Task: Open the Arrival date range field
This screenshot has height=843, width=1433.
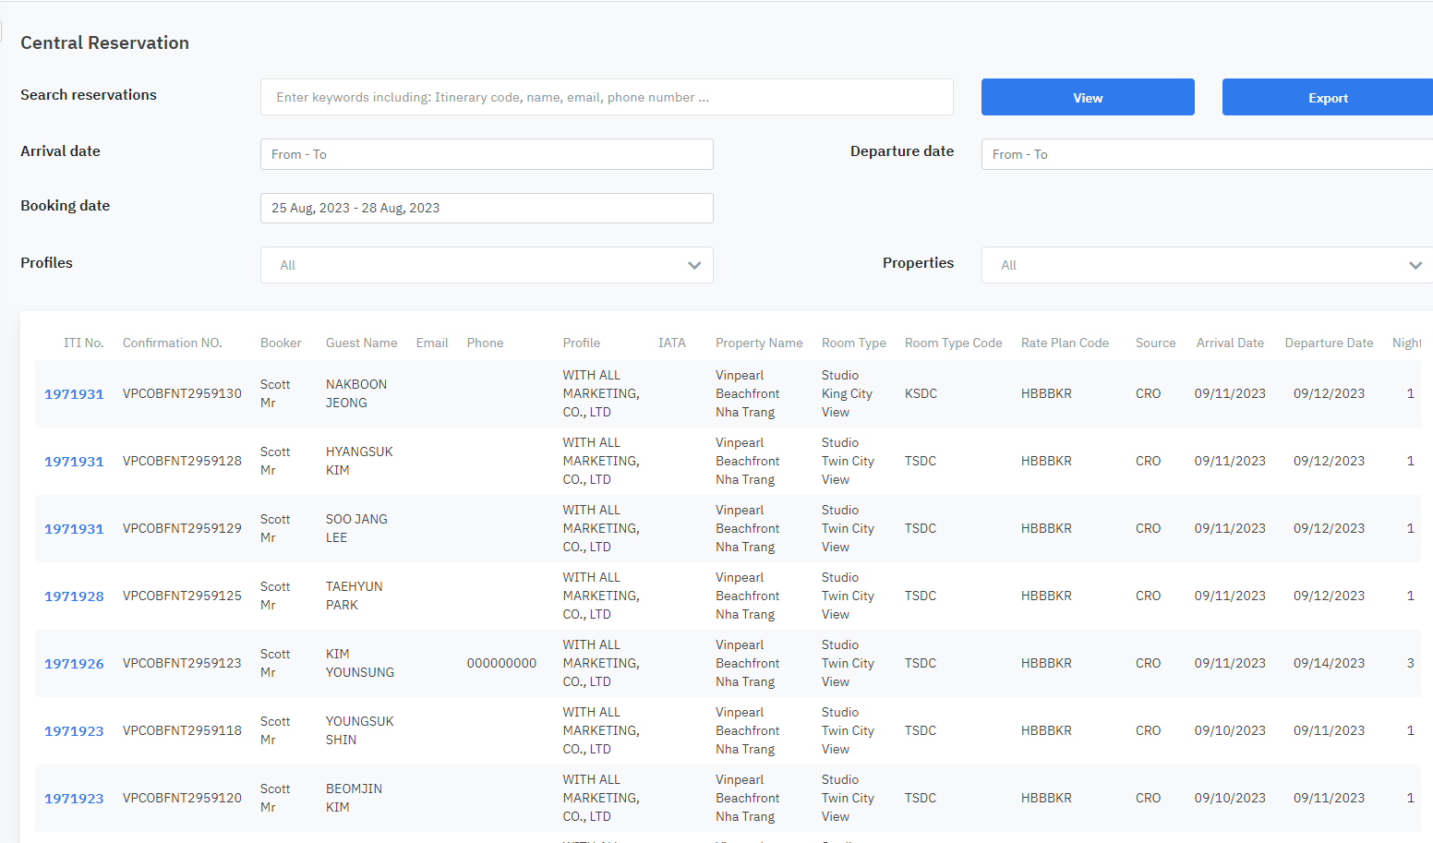Action: click(486, 154)
